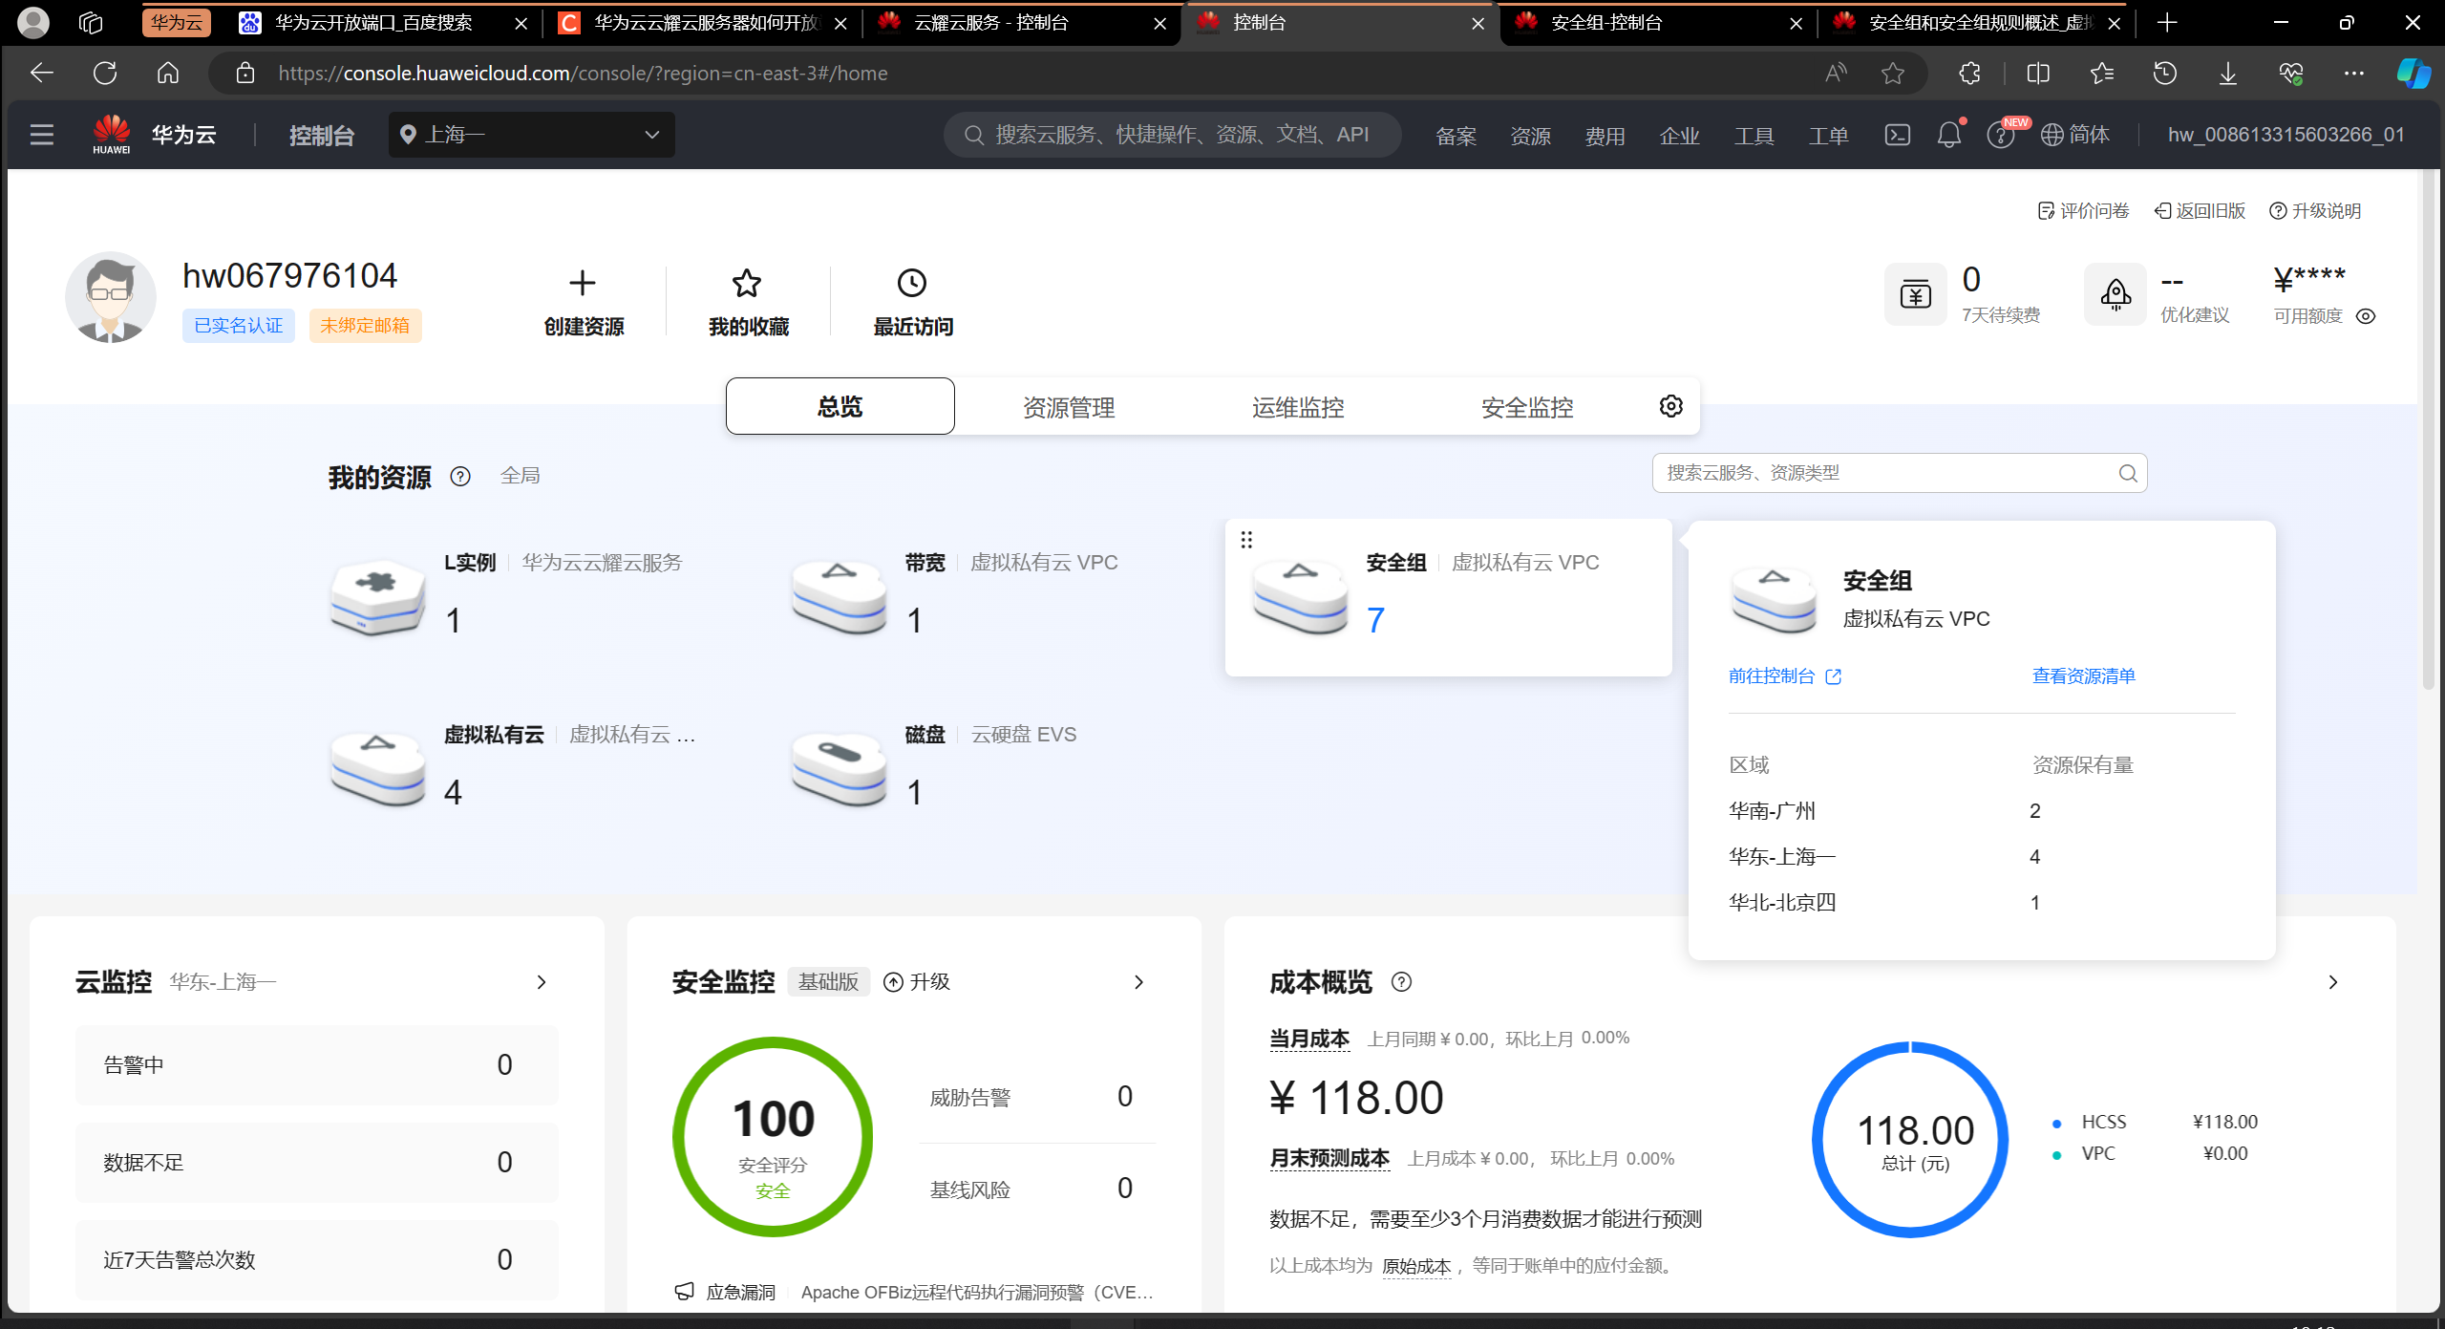Click the 118.00 cost donut chart
The image size is (2445, 1329).
click(1910, 1139)
